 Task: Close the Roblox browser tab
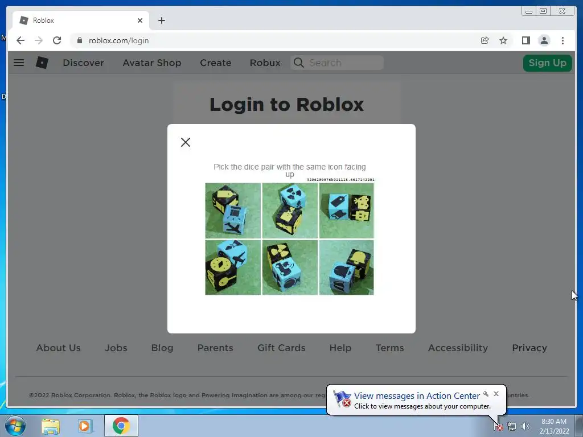pyautogui.click(x=140, y=20)
